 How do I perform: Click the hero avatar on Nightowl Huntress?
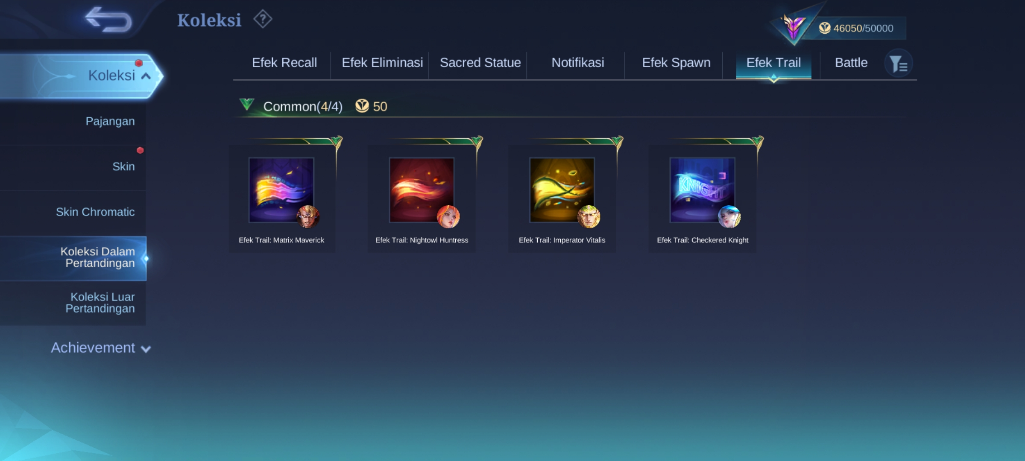tap(448, 216)
